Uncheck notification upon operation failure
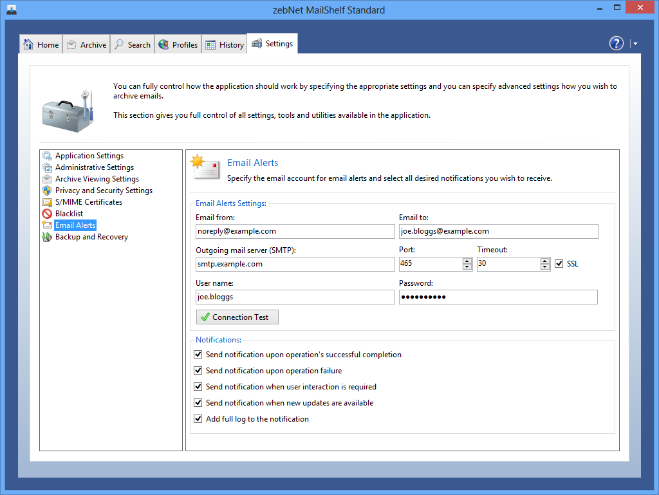 [x=198, y=371]
